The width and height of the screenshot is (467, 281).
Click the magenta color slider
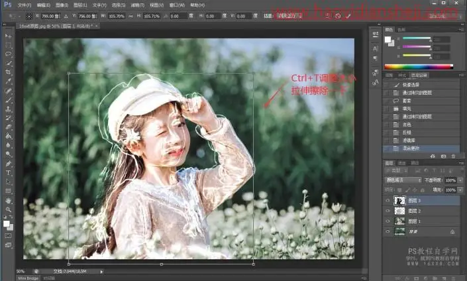click(x=417, y=47)
